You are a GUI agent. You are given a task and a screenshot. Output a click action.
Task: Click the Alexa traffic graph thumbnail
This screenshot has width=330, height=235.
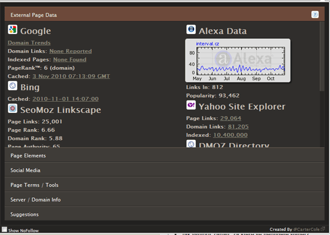(x=238, y=60)
